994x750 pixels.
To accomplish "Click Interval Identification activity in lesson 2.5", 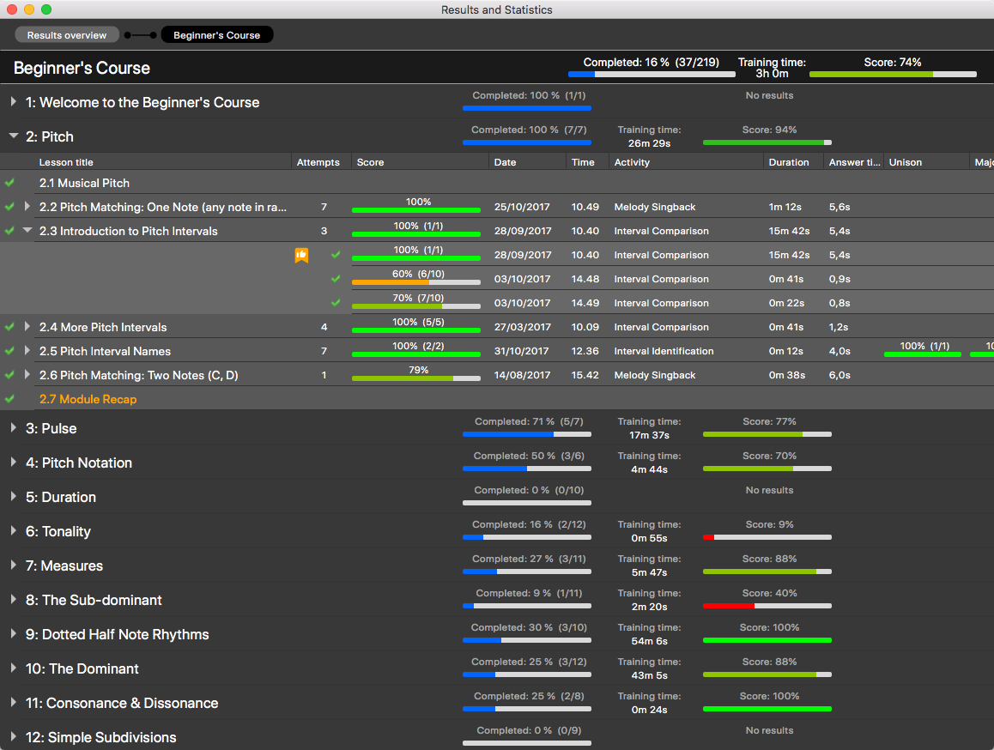I will pyautogui.click(x=664, y=351).
